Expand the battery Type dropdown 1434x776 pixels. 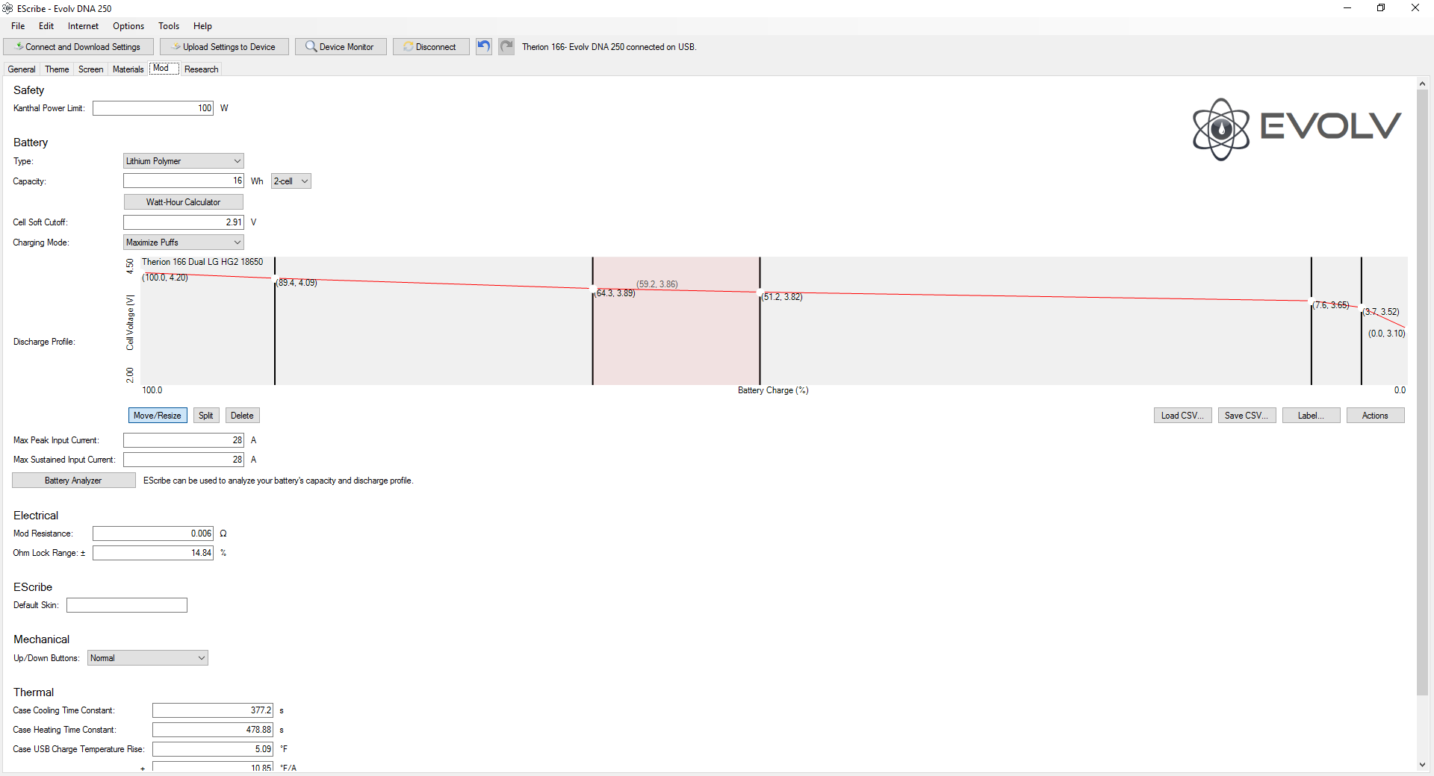184,161
